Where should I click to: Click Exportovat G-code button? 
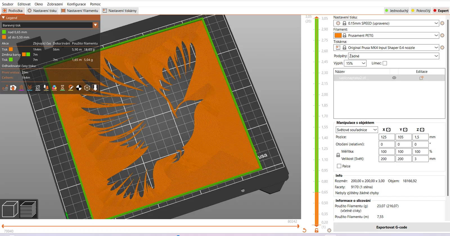click(391, 227)
